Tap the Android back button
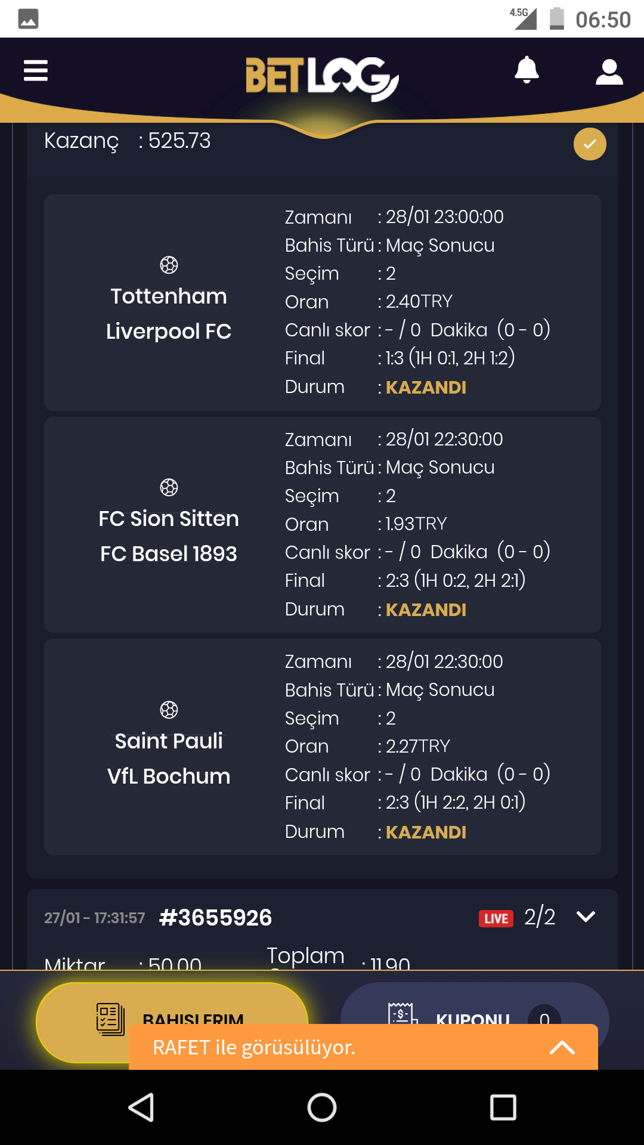Viewport: 644px width, 1145px height. (141, 1107)
